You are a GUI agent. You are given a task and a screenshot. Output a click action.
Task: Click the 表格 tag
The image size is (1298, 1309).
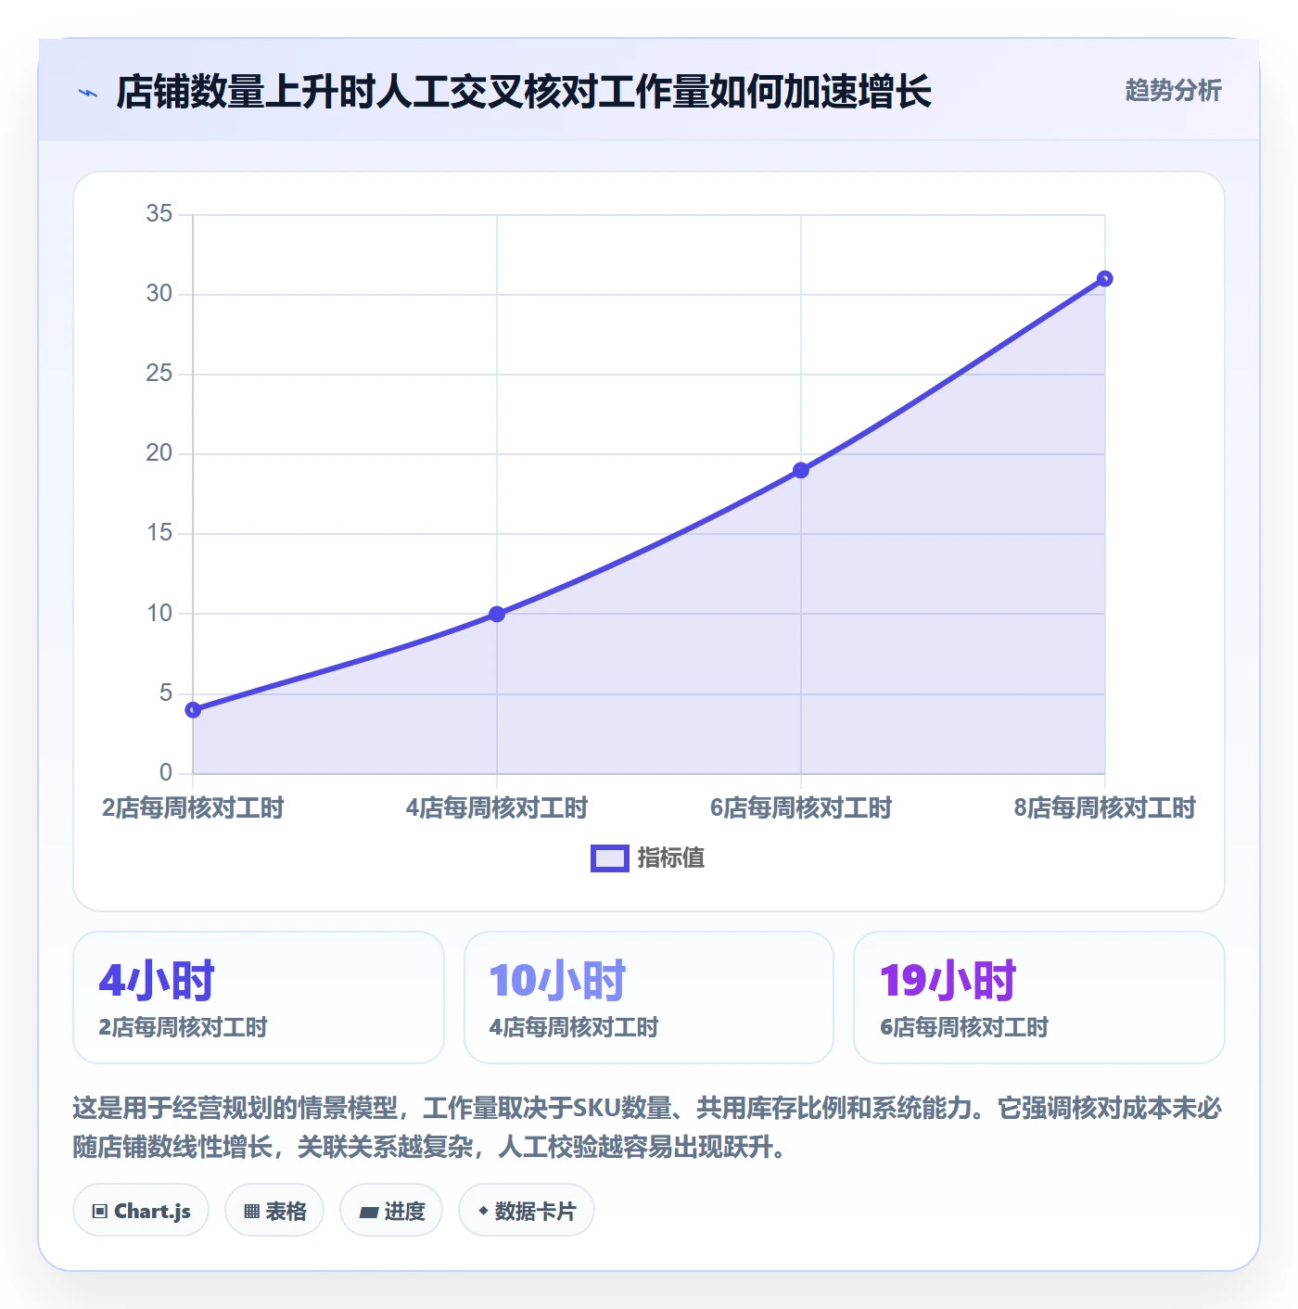(274, 1211)
